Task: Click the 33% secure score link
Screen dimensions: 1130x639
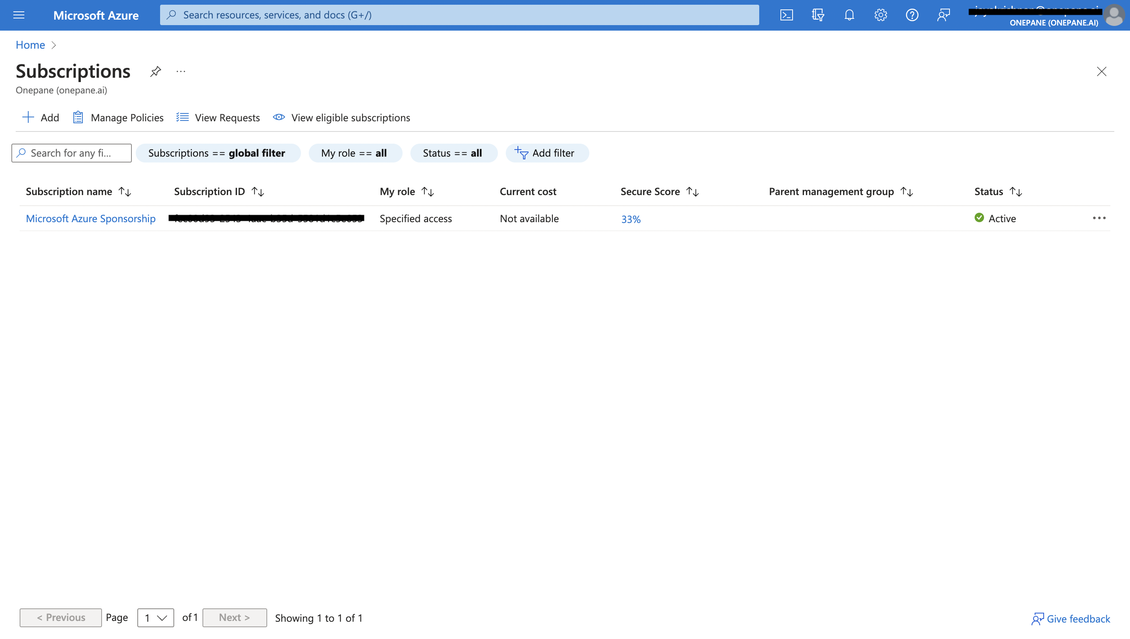Action: point(631,219)
